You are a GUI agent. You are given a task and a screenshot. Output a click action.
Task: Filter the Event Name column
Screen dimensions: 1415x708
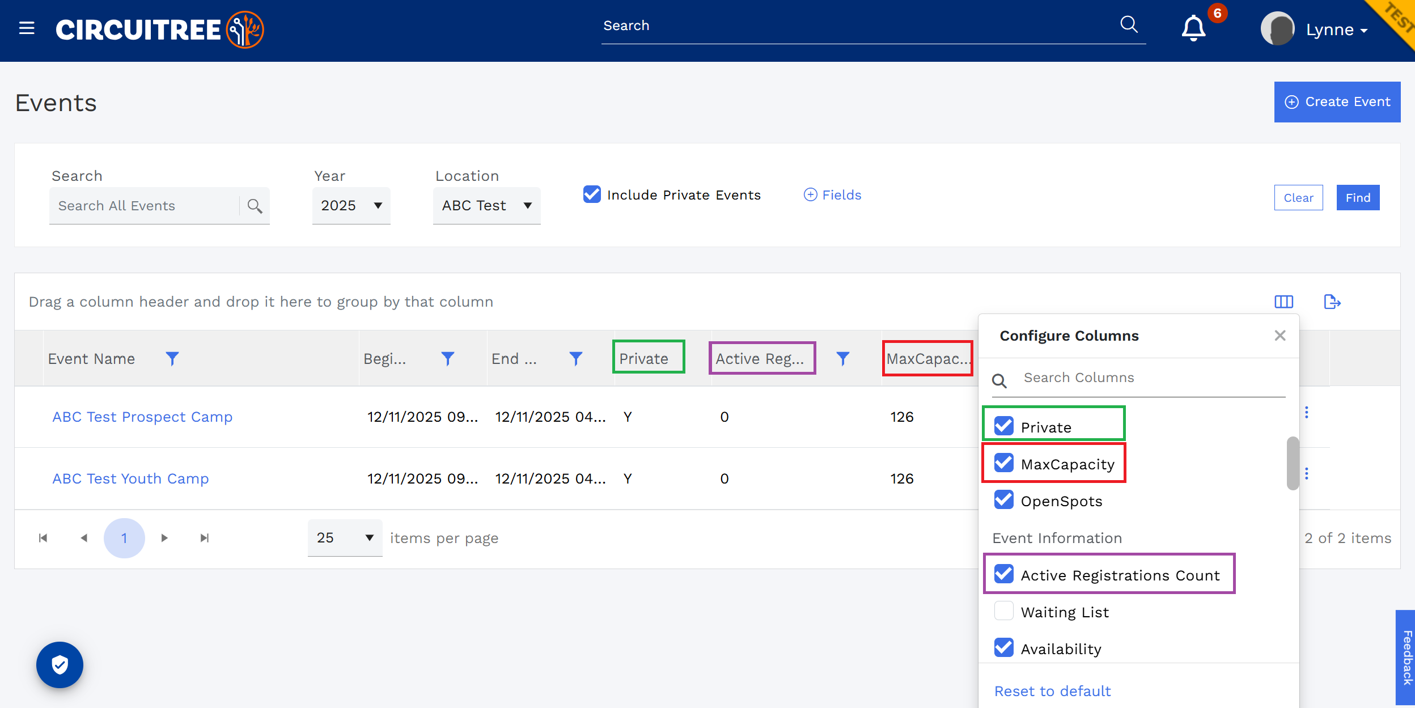tap(172, 358)
